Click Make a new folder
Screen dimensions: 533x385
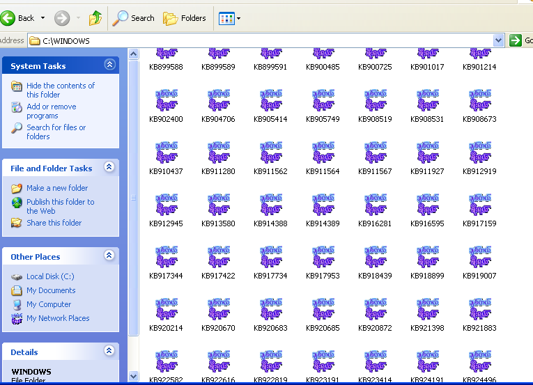[x=57, y=188]
